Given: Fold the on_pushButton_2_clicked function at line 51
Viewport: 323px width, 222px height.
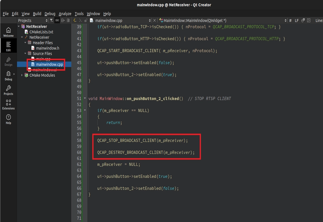Looking at the screenshot, I should click(85, 98).
